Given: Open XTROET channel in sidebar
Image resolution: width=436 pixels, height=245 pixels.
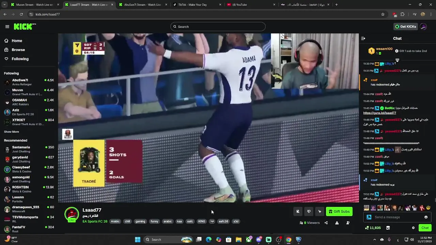Looking at the screenshot, I should pyautogui.click(x=29, y=122).
